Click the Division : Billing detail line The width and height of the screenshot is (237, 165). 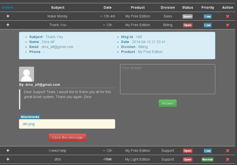[134, 47]
